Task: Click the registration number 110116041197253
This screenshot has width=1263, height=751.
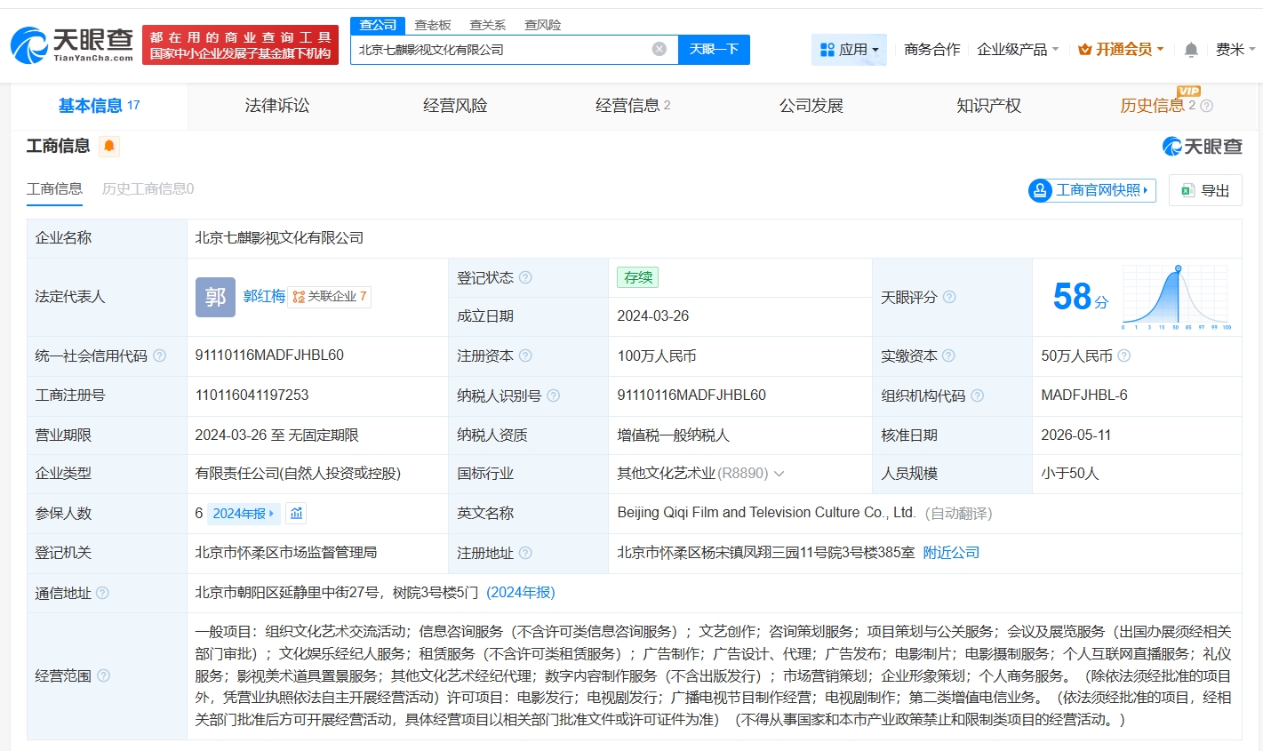Action: click(252, 395)
